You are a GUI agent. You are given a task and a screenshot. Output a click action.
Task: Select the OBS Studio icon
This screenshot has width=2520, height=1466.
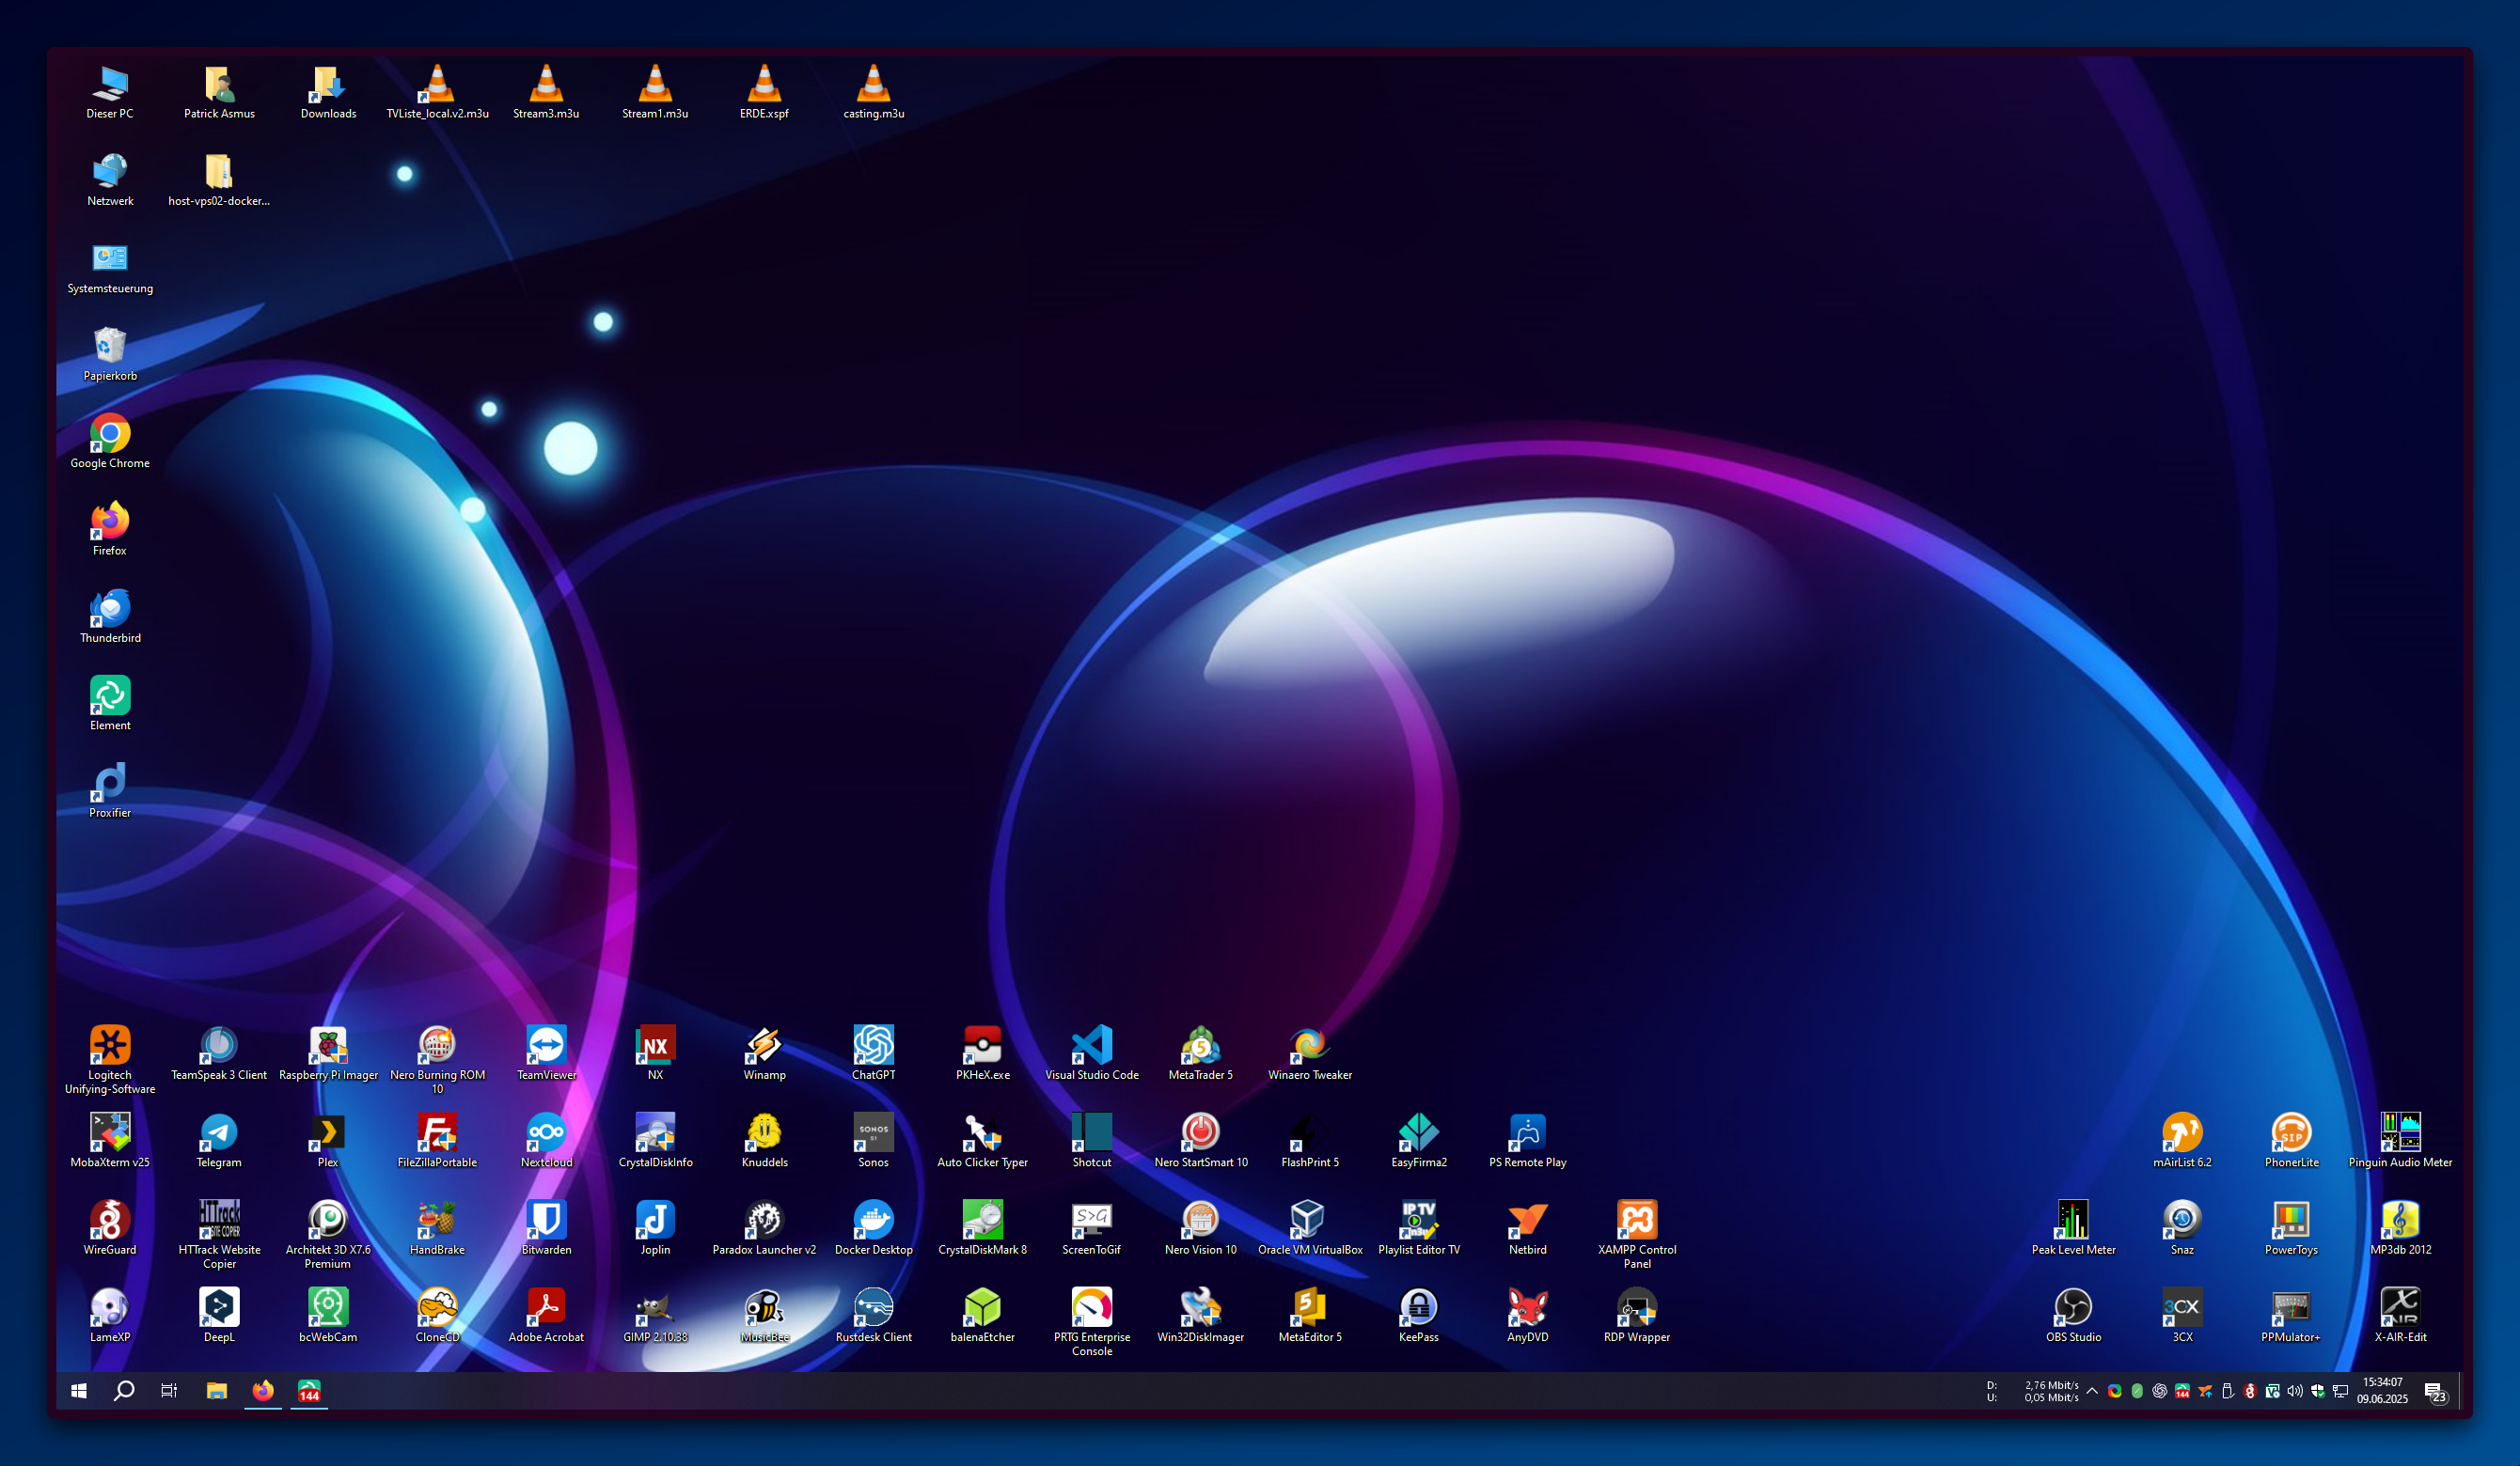(x=2072, y=1308)
